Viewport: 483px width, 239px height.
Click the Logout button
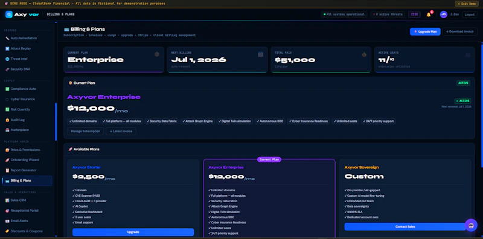(470, 14)
